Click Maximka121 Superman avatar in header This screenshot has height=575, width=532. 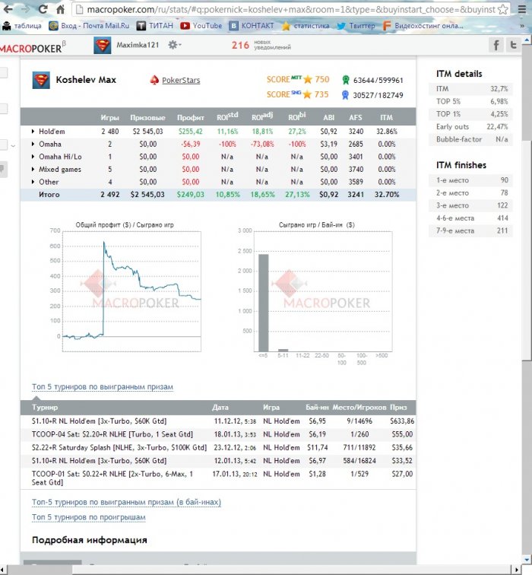(x=103, y=46)
